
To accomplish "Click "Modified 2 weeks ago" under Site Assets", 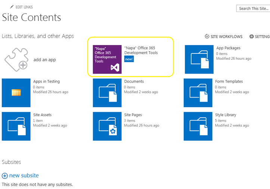I will pos(50,126).
